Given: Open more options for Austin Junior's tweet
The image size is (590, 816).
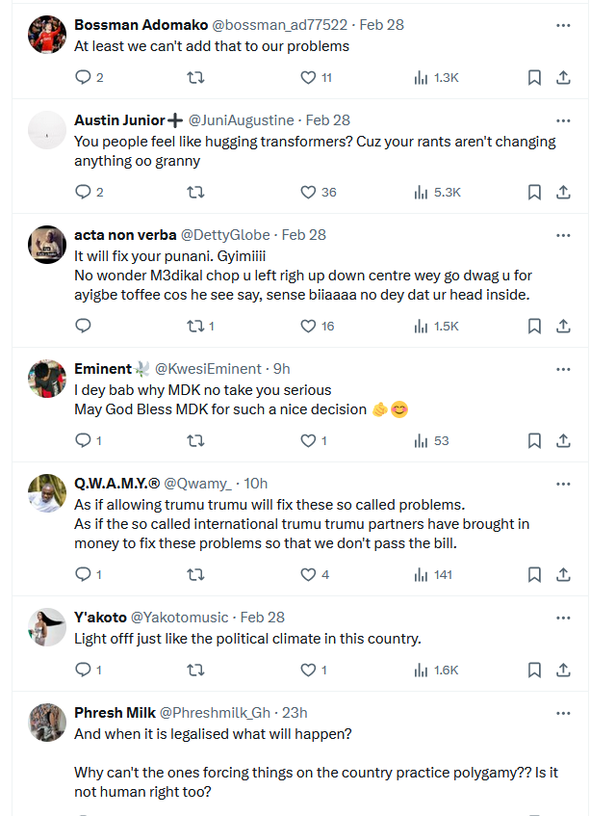Looking at the screenshot, I should pyautogui.click(x=564, y=120).
